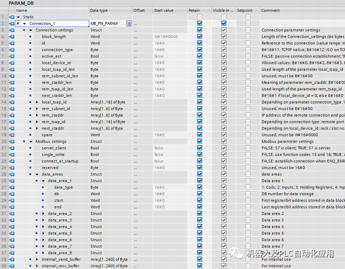Collapse the Modbus settings struct
Viewport: 345px width, 269px height.
31,142
